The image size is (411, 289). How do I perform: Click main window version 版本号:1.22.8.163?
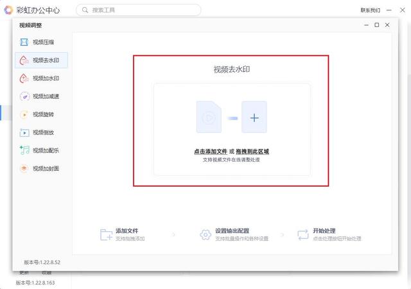[35, 283]
